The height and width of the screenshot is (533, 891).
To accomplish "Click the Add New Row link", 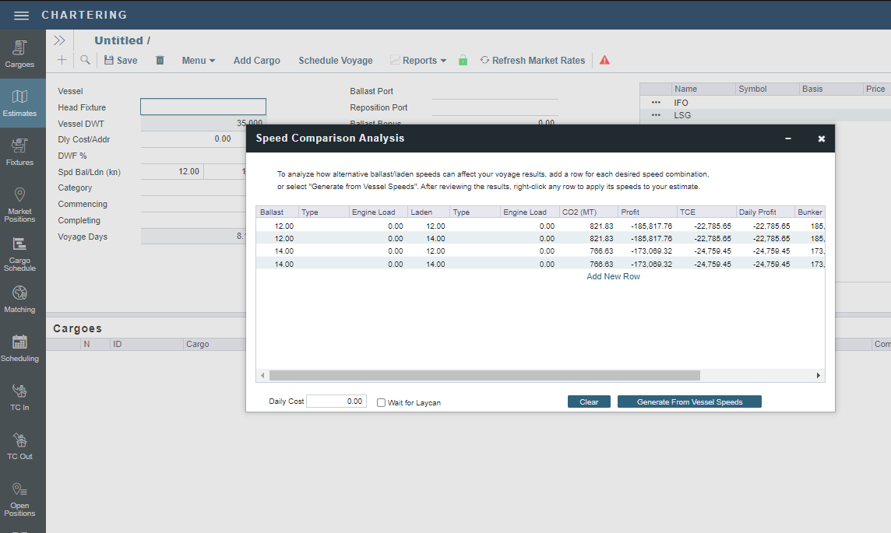I will (x=613, y=276).
